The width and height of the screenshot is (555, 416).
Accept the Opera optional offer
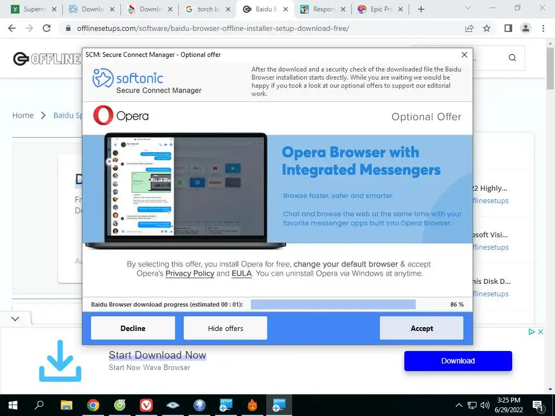(x=422, y=328)
